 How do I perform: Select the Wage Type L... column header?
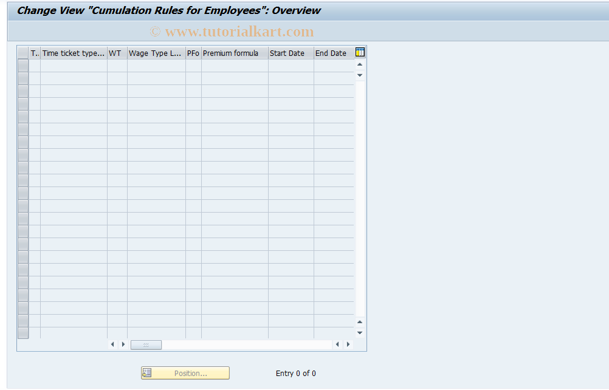[x=156, y=53]
